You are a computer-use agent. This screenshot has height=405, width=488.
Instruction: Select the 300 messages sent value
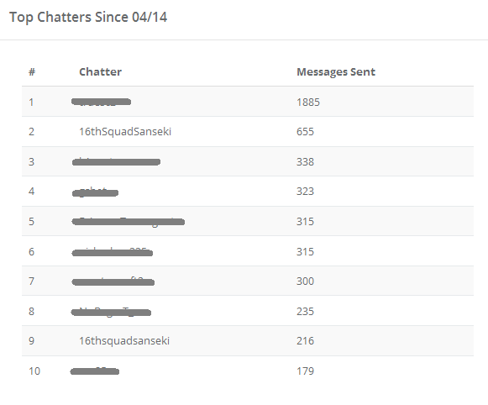tap(305, 281)
